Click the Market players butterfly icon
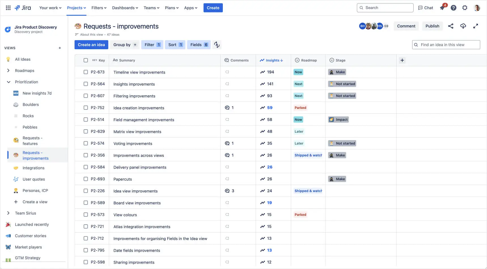The height and width of the screenshot is (269, 487). pyautogui.click(x=8, y=247)
